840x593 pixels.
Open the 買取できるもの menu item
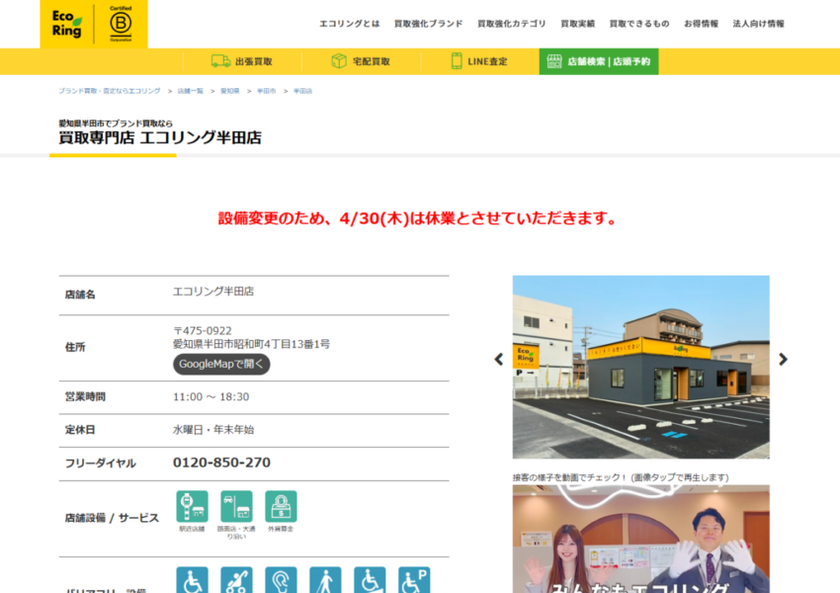639,24
